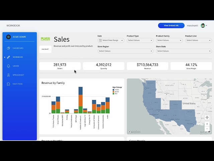
Task: Click the green 56+ age legend swatch
Action: pyautogui.click(x=113, y=94)
